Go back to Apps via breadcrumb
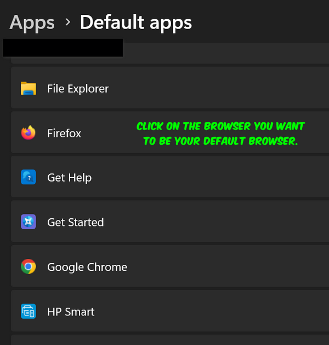Screen dimensions: 329x345 (x=32, y=22)
